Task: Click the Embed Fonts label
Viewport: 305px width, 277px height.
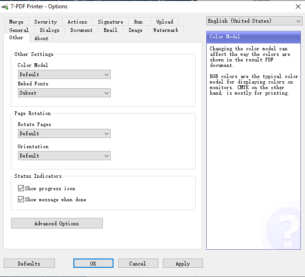Action: tap(33, 84)
